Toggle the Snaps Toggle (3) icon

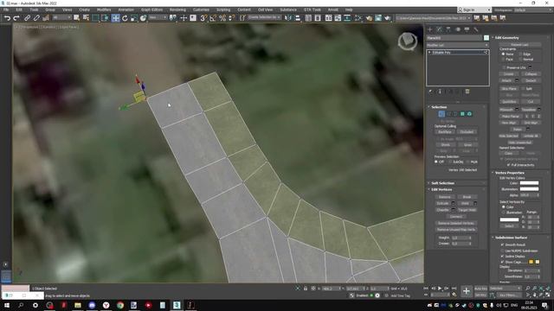pyautogui.click(x=203, y=18)
